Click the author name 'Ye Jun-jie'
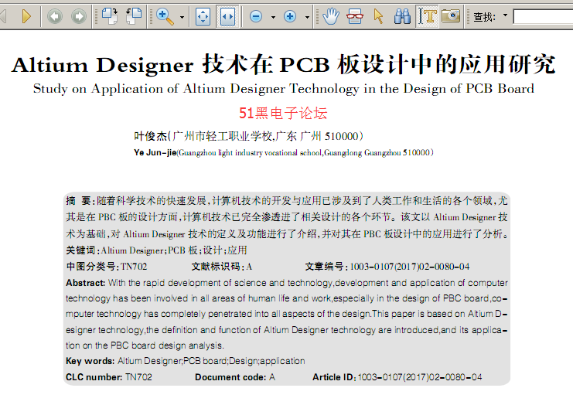Viewport: 573px width, 405px height. click(155, 153)
